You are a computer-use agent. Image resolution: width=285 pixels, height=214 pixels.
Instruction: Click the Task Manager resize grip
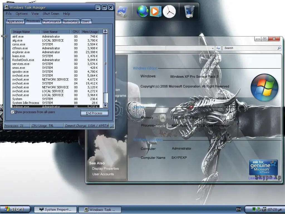click(112, 127)
